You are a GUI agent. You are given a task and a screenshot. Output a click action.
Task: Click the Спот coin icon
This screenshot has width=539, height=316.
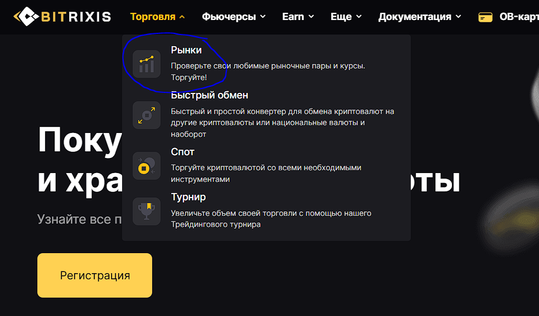[x=147, y=166]
